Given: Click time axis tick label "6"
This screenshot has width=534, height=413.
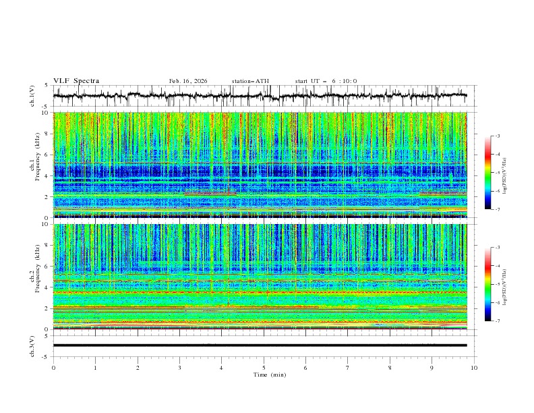Looking at the screenshot, I should coord(305,368).
